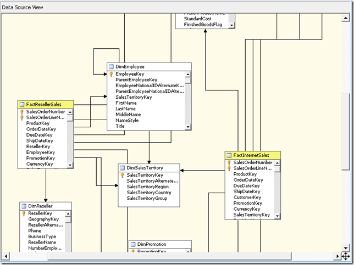This screenshot has height=265, width=354.
Task: Select SalesTerritoryCountry column
Action: click(x=149, y=193)
